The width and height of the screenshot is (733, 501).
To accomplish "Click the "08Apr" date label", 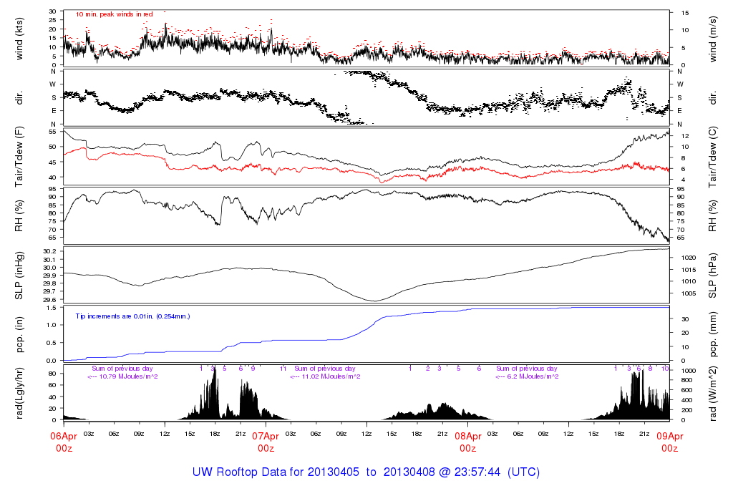I will 468,436.
